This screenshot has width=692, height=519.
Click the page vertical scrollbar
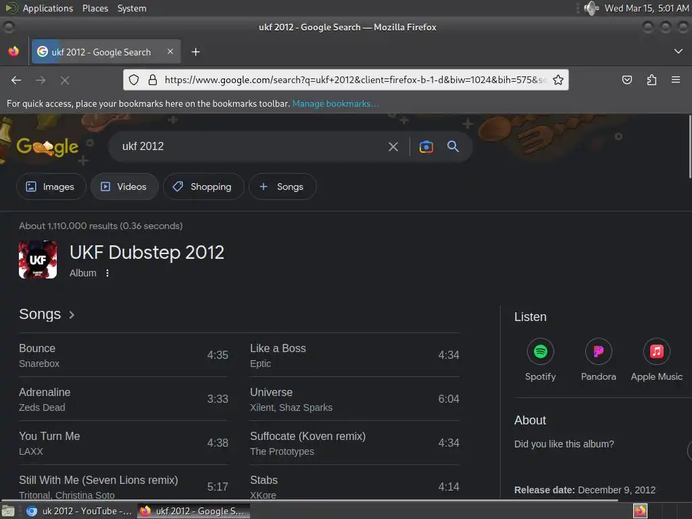(690, 147)
